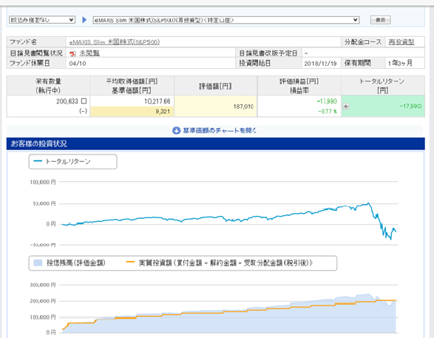Open the eMAXIS Slim fund selector dropdown
The height and width of the screenshot is (338, 434).
[226, 20]
